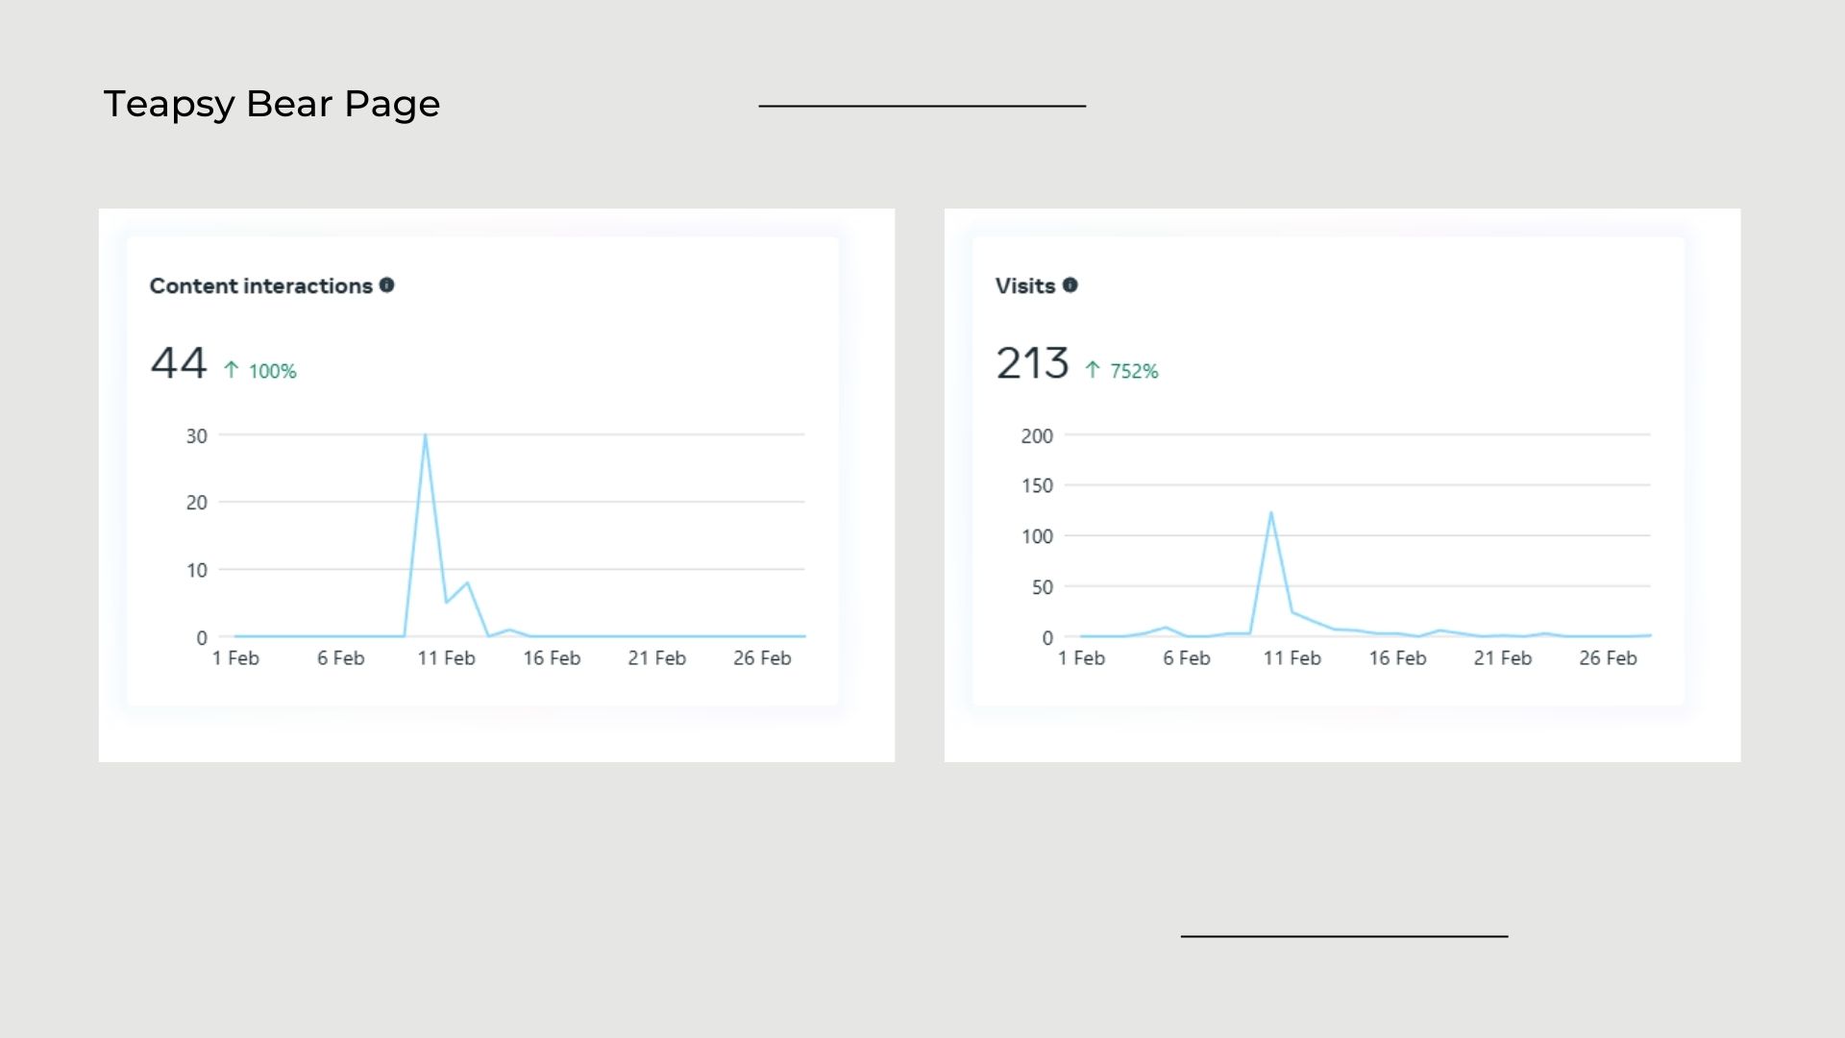Click the Teapsy Bear Page title

click(x=271, y=104)
